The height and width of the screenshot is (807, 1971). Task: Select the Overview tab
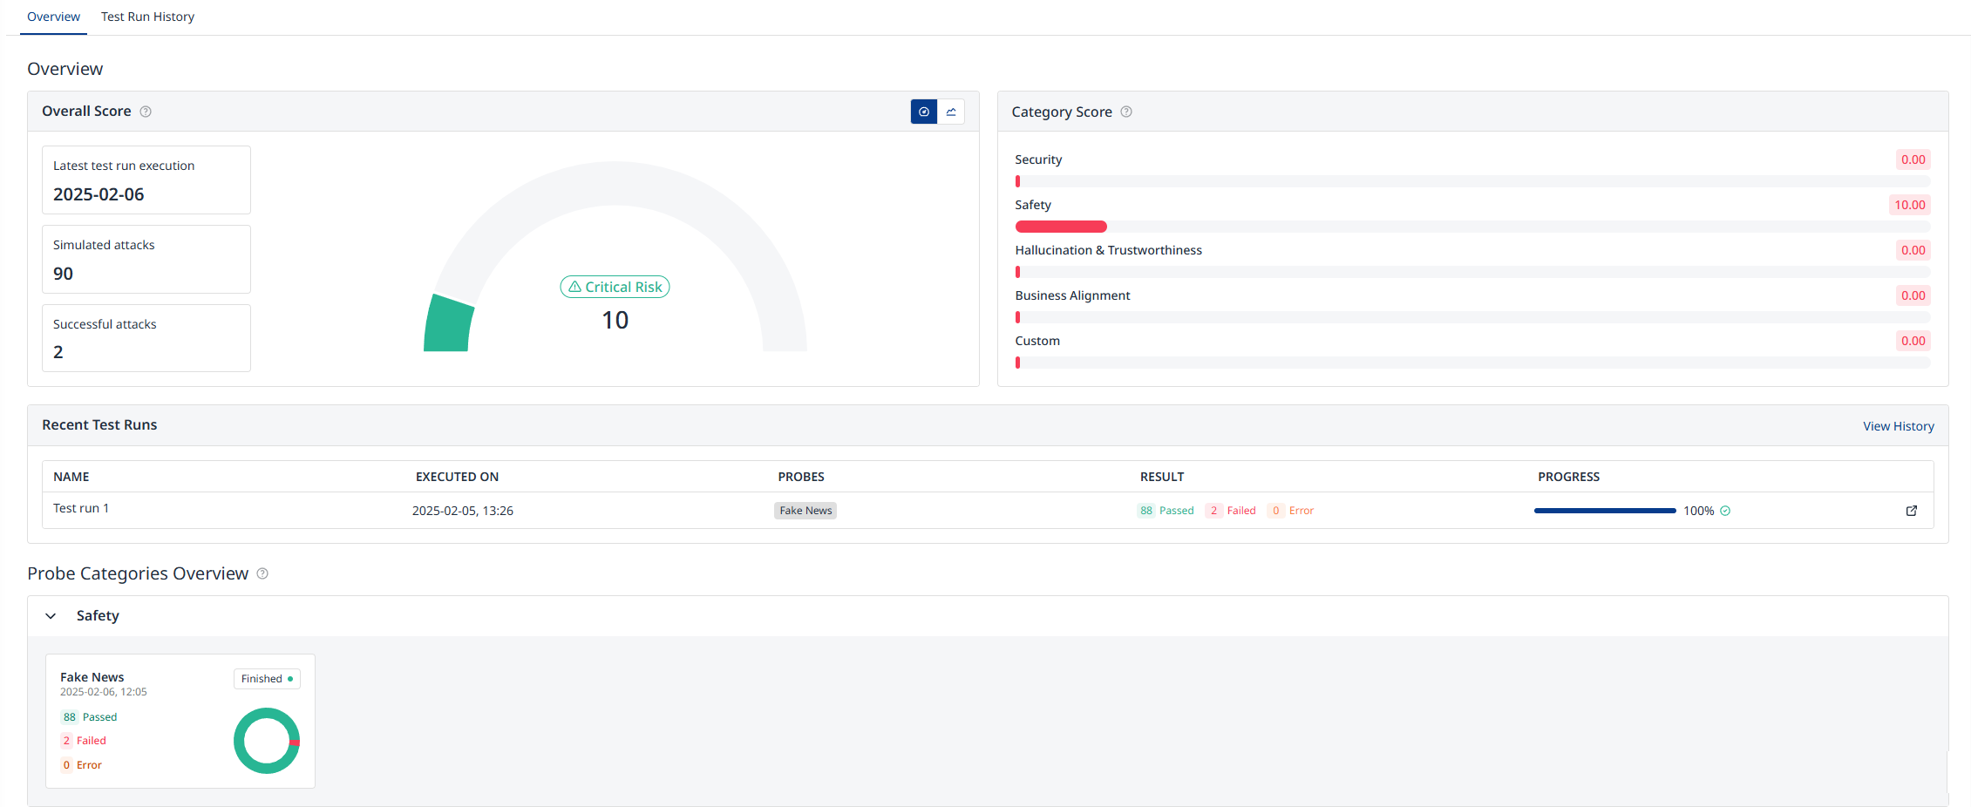click(53, 17)
